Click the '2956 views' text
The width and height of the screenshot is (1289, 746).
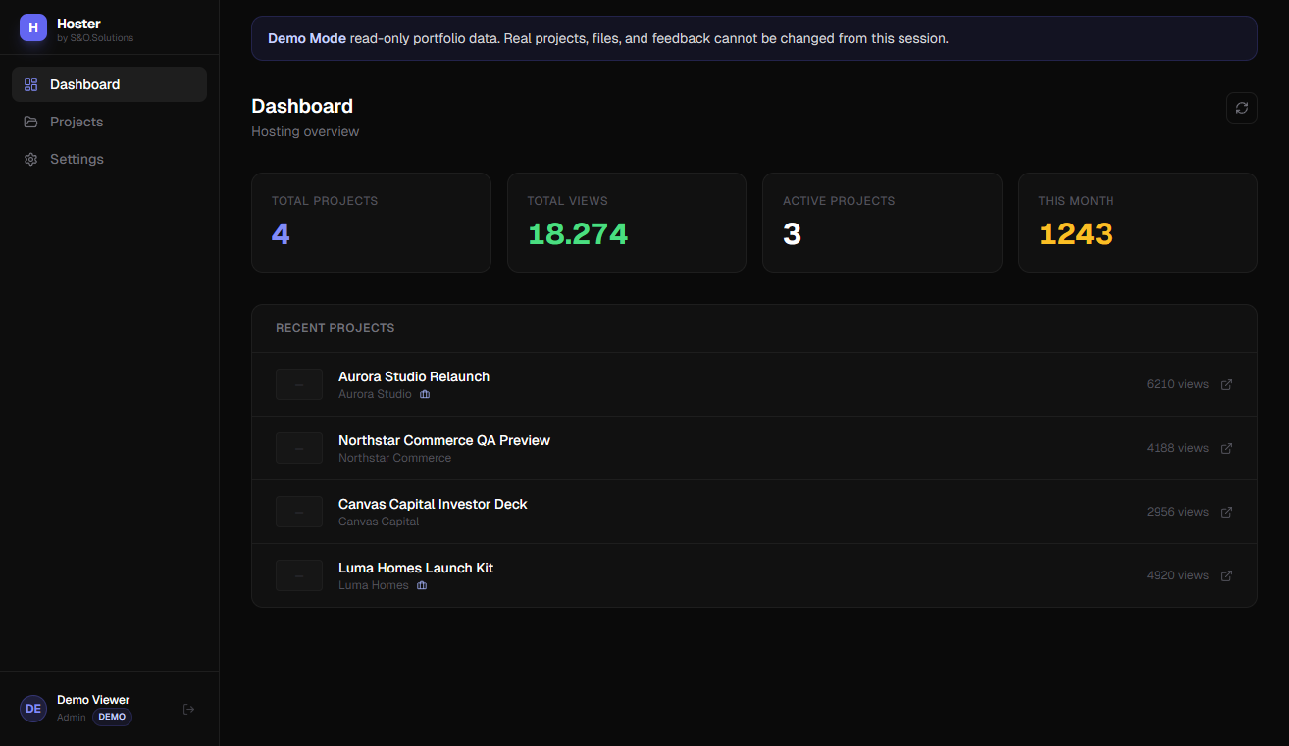(1177, 512)
